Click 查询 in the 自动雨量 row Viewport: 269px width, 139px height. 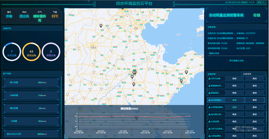(255, 100)
